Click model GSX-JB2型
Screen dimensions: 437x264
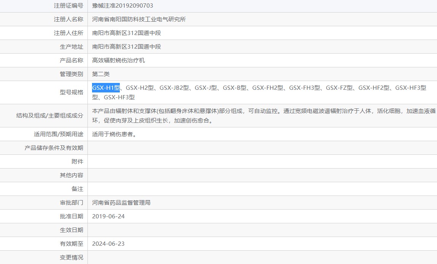click(174, 87)
